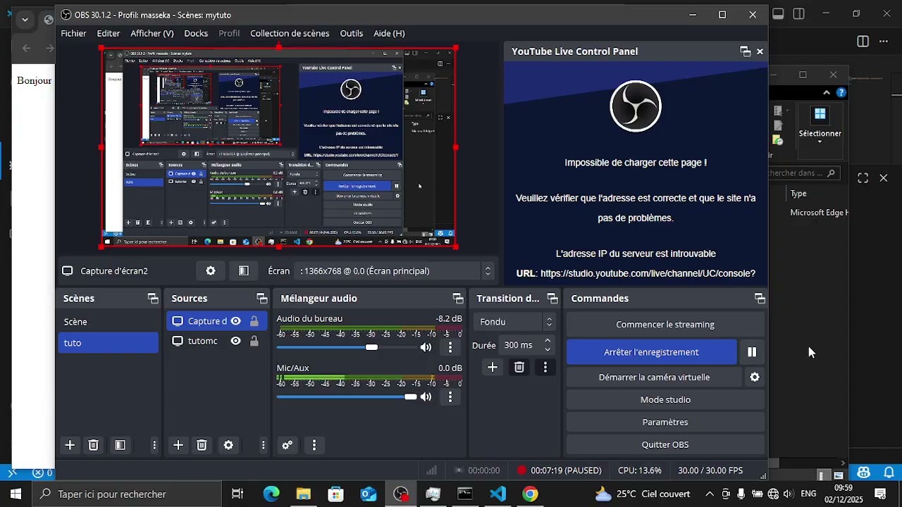The width and height of the screenshot is (902, 507).
Task: Close the YouTube Live Control Panel dock
Action: coord(760,51)
